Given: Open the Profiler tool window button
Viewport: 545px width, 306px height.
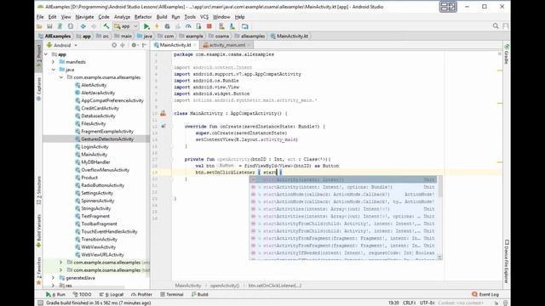Looking at the screenshot, I should [141, 294].
